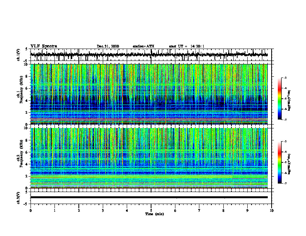Click the "5" tick on the time axis
The height and width of the screenshot is (236, 306).
[151, 211]
